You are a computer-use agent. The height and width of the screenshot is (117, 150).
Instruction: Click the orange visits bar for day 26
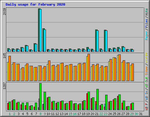pos(120,68)
